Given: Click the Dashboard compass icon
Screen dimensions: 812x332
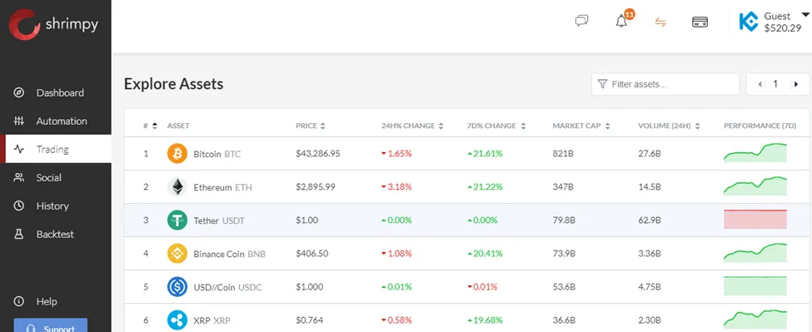Looking at the screenshot, I should [18, 92].
